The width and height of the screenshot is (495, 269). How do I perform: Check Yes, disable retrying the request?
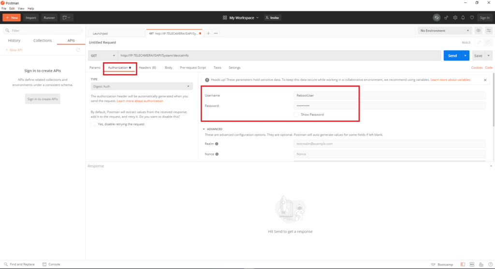click(93, 124)
